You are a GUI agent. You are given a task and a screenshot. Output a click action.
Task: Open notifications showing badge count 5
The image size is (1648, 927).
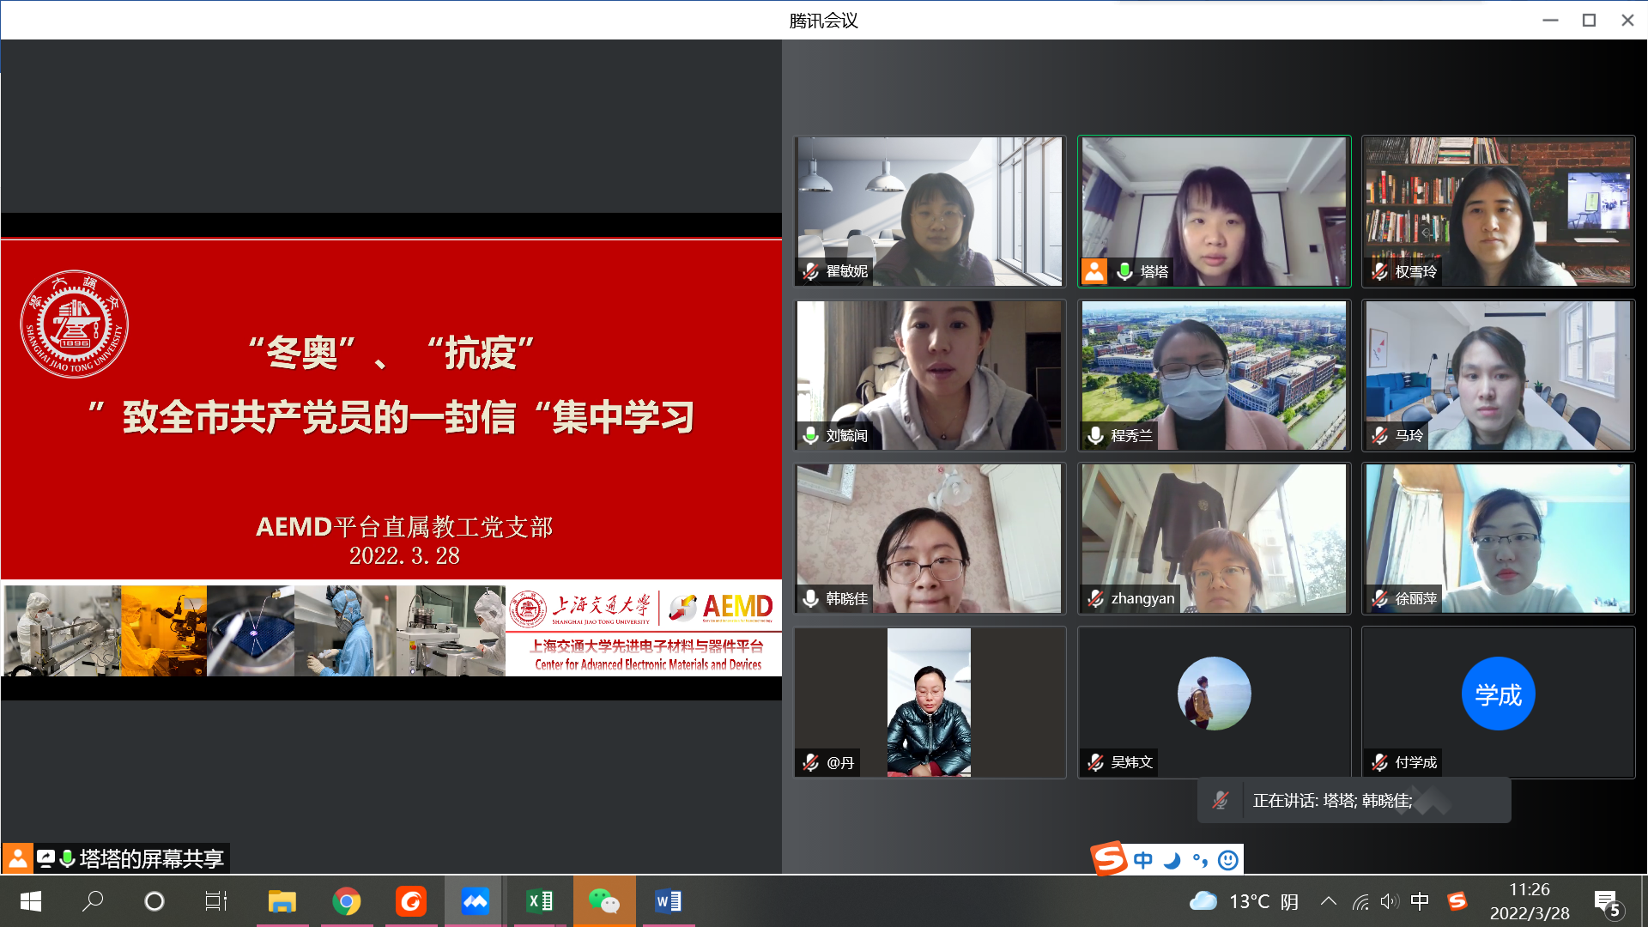[x=1607, y=901]
